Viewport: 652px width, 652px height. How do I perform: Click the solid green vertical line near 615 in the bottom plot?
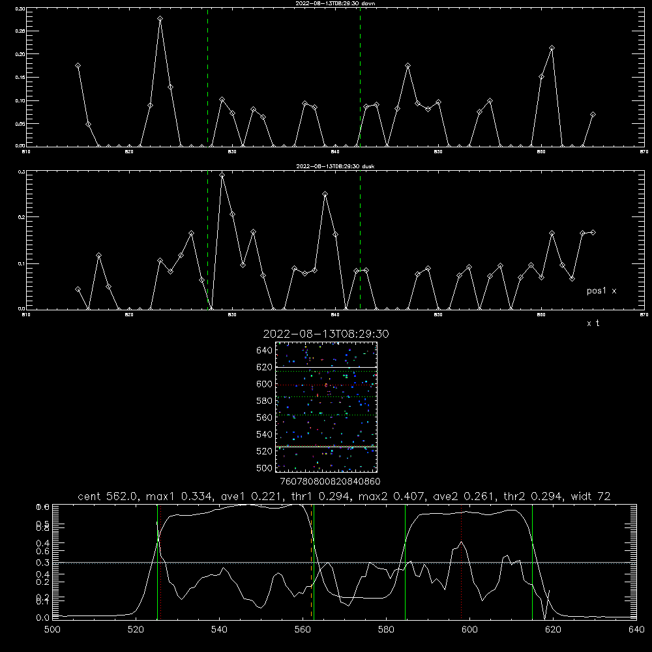pos(532,562)
